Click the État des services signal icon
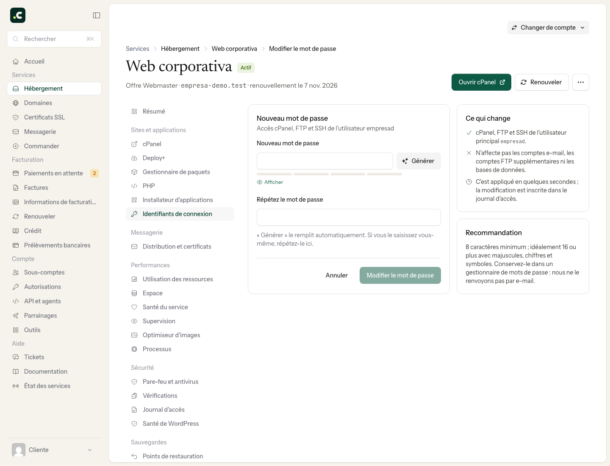 click(x=16, y=386)
